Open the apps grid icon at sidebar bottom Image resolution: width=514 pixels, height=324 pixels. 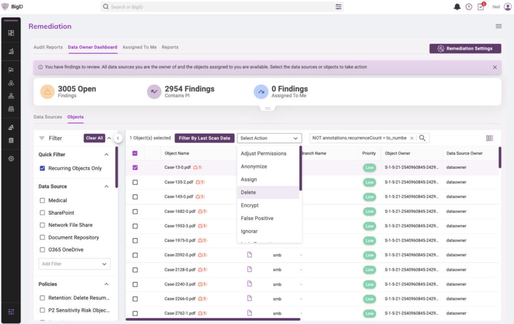(x=11, y=312)
